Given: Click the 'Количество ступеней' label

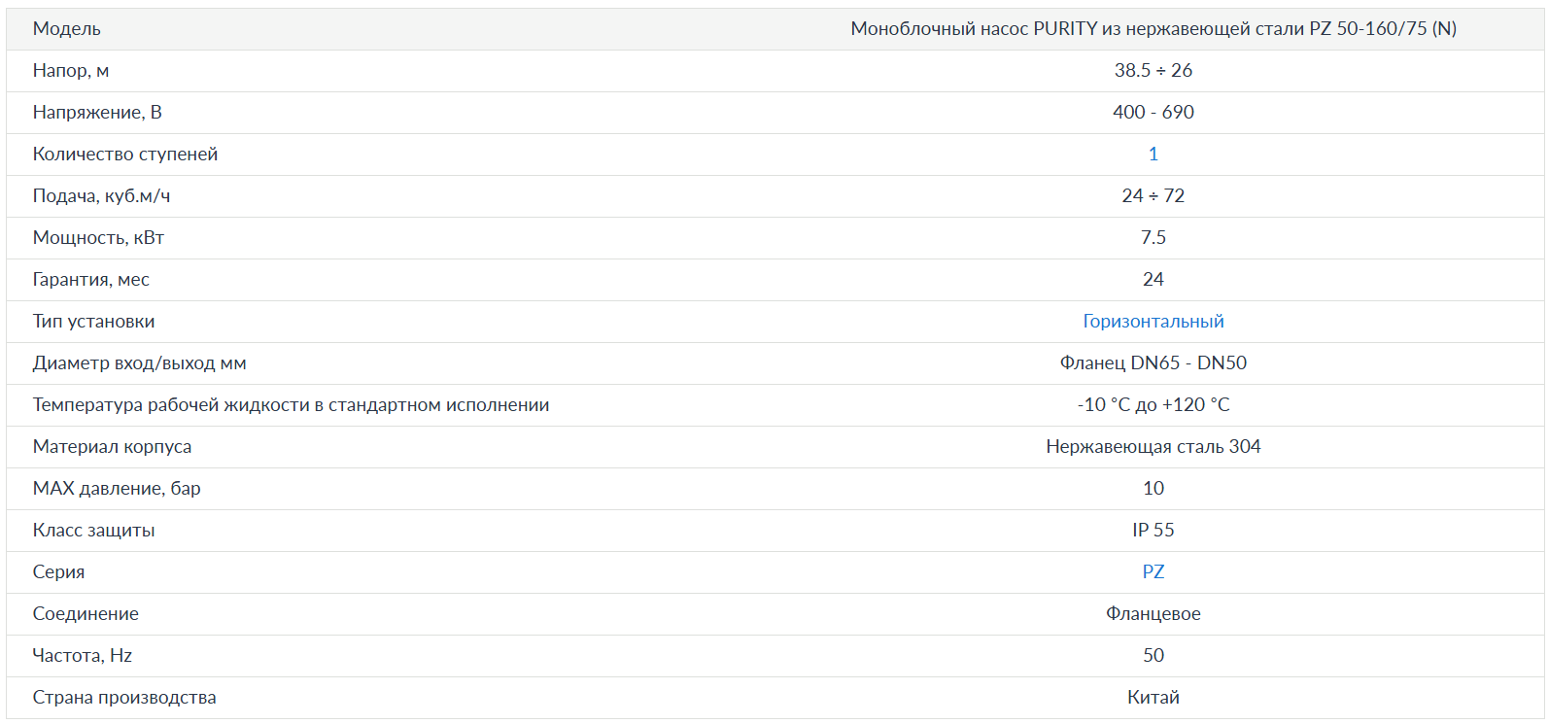Looking at the screenshot, I should tap(125, 154).
